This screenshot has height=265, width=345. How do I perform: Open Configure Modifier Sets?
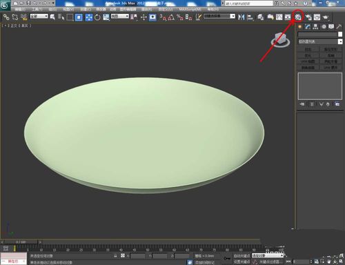(337, 104)
